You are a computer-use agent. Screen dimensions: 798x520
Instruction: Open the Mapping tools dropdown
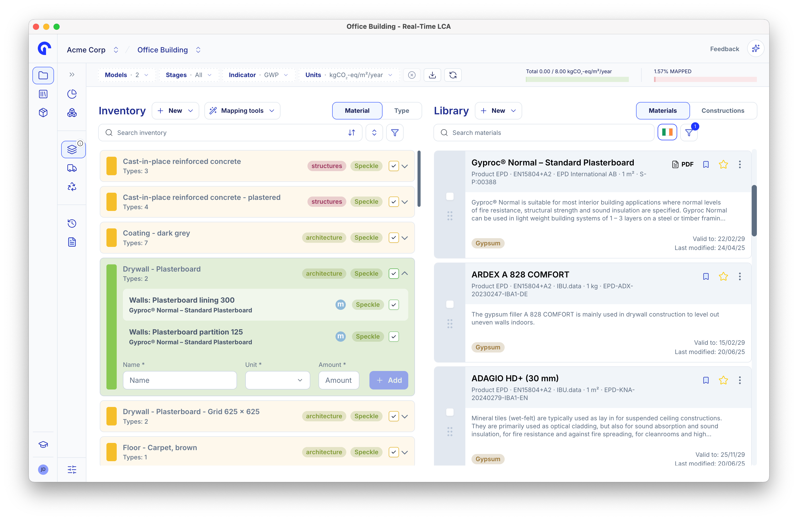coord(242,111)
